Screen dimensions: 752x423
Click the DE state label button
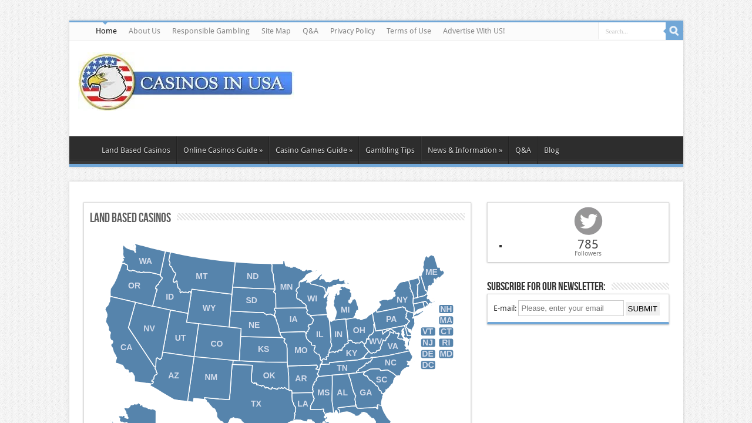pyautogui.click(x=428, y=354)
